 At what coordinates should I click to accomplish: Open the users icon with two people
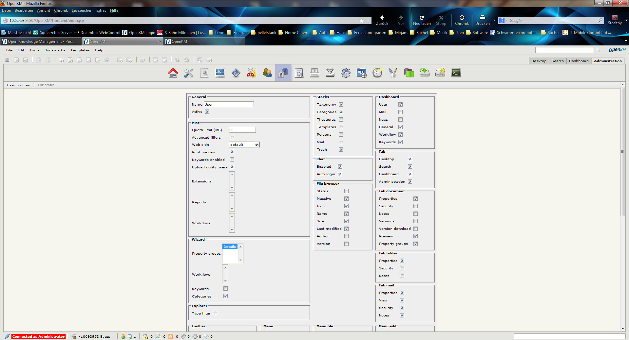click(267, 73)
